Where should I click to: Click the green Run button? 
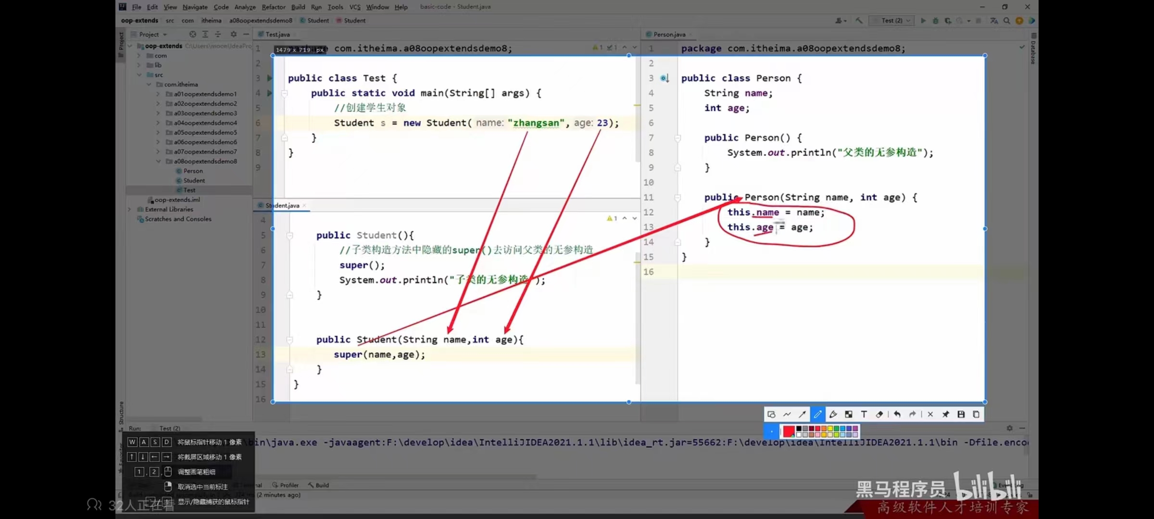click(923, 21)
